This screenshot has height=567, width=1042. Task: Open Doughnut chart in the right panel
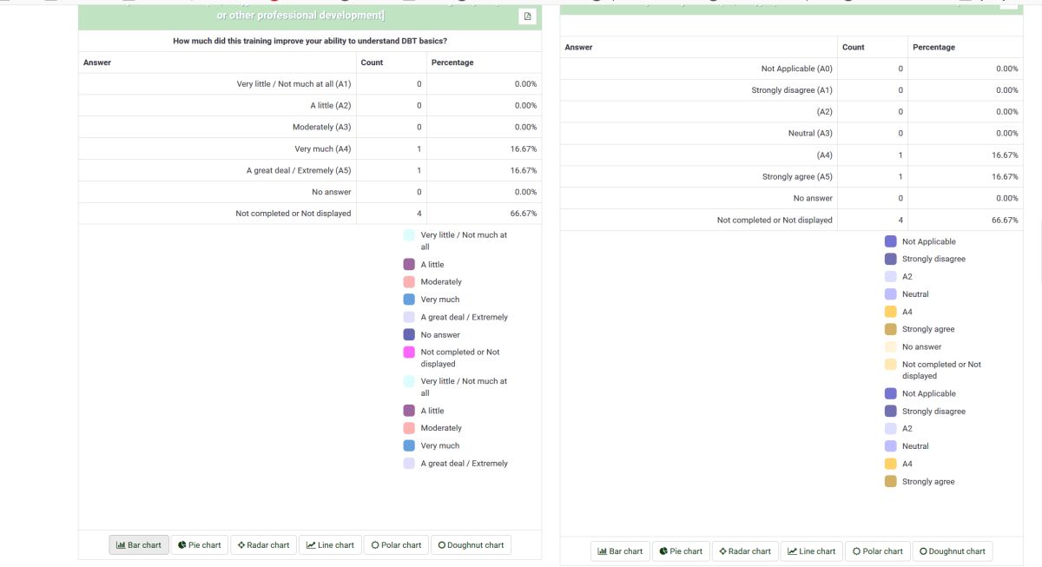[x=952, y=551]
